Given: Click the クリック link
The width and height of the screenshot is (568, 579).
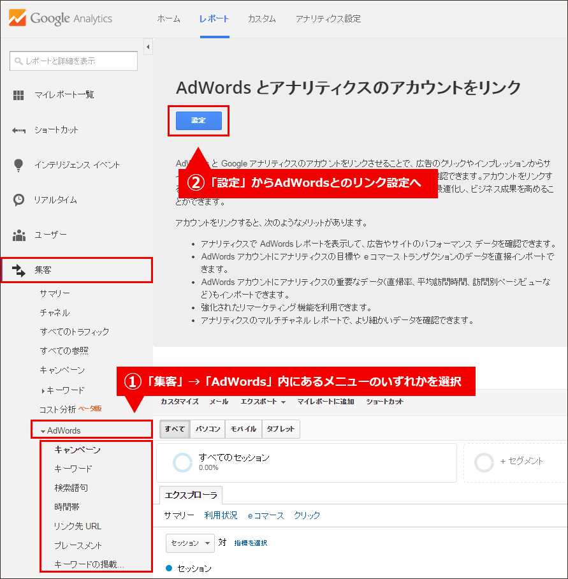Looking at the screenshot, I should 307,515.
